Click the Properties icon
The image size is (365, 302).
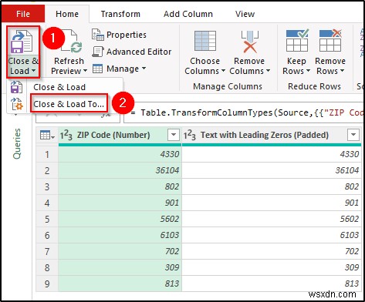[x=98, y=35]
